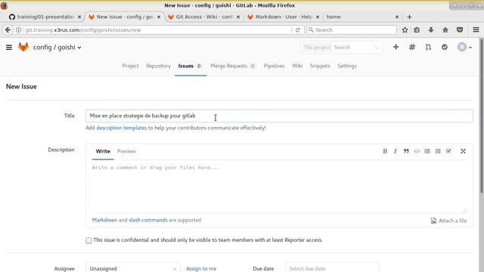Insert code formatting in description
The image size is (484, 272).
pos(417,151)
